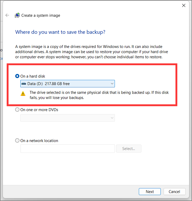Open the DVD drive dropdown list

click(x=67, y=118)
